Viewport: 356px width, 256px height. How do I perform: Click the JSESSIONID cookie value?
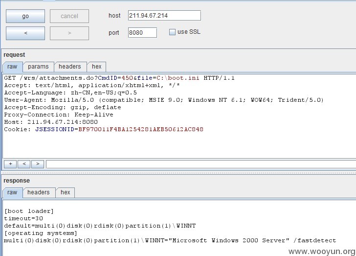(141, 129)
